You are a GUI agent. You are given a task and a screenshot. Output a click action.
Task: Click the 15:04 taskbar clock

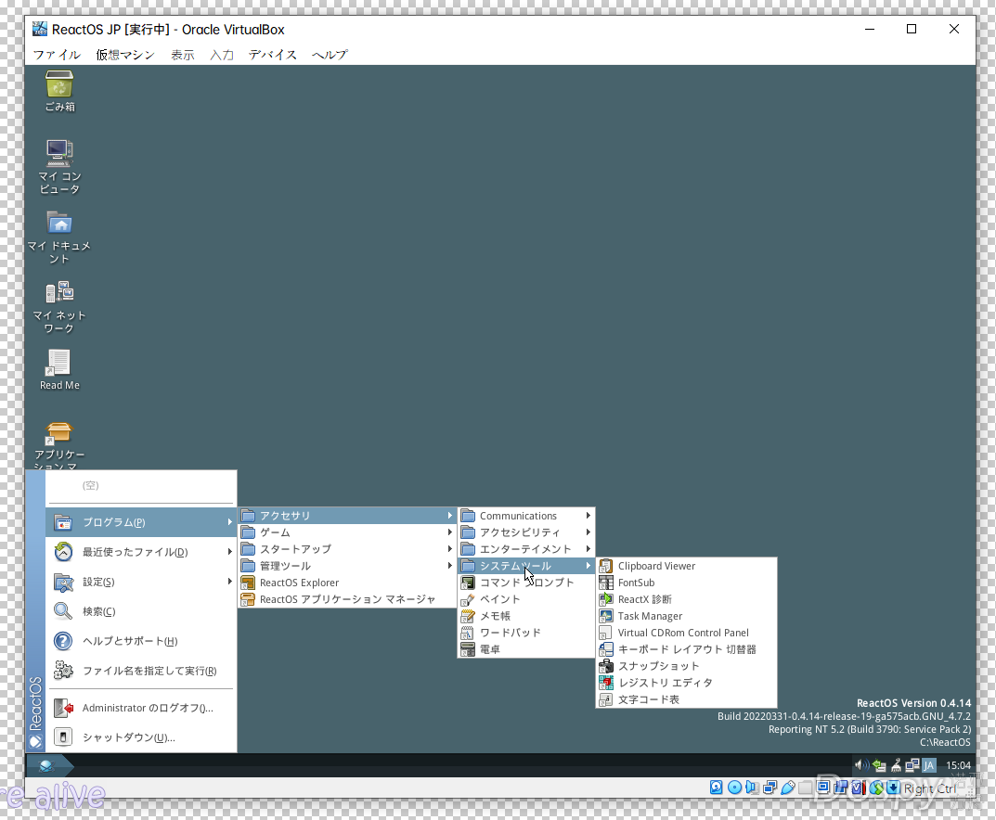click(958, 765)
